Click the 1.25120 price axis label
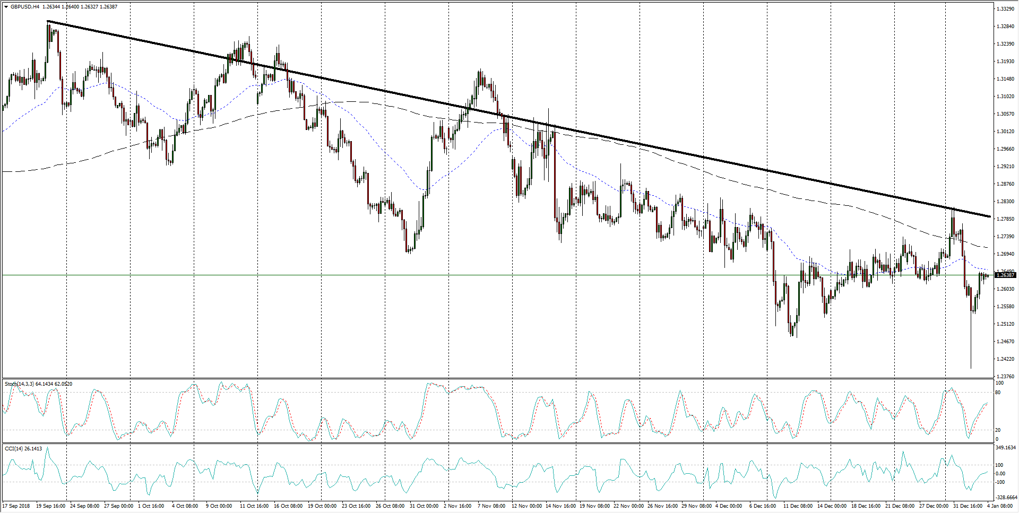1019x513 pixels. pos(1005,324)
